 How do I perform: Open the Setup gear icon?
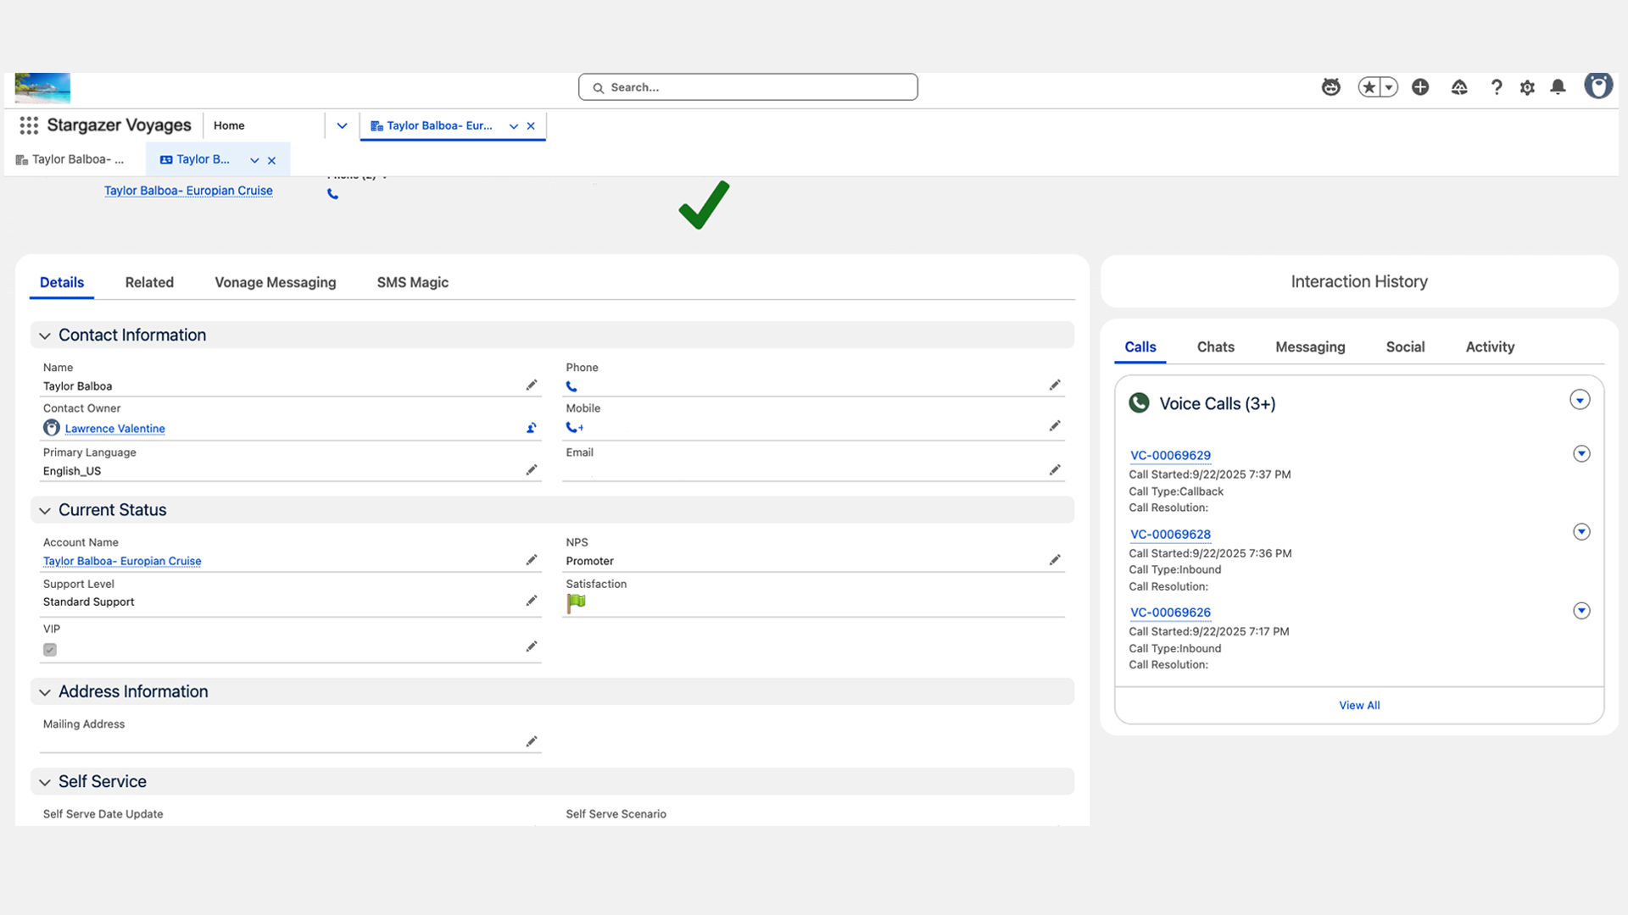click(x=1527, y=87)
